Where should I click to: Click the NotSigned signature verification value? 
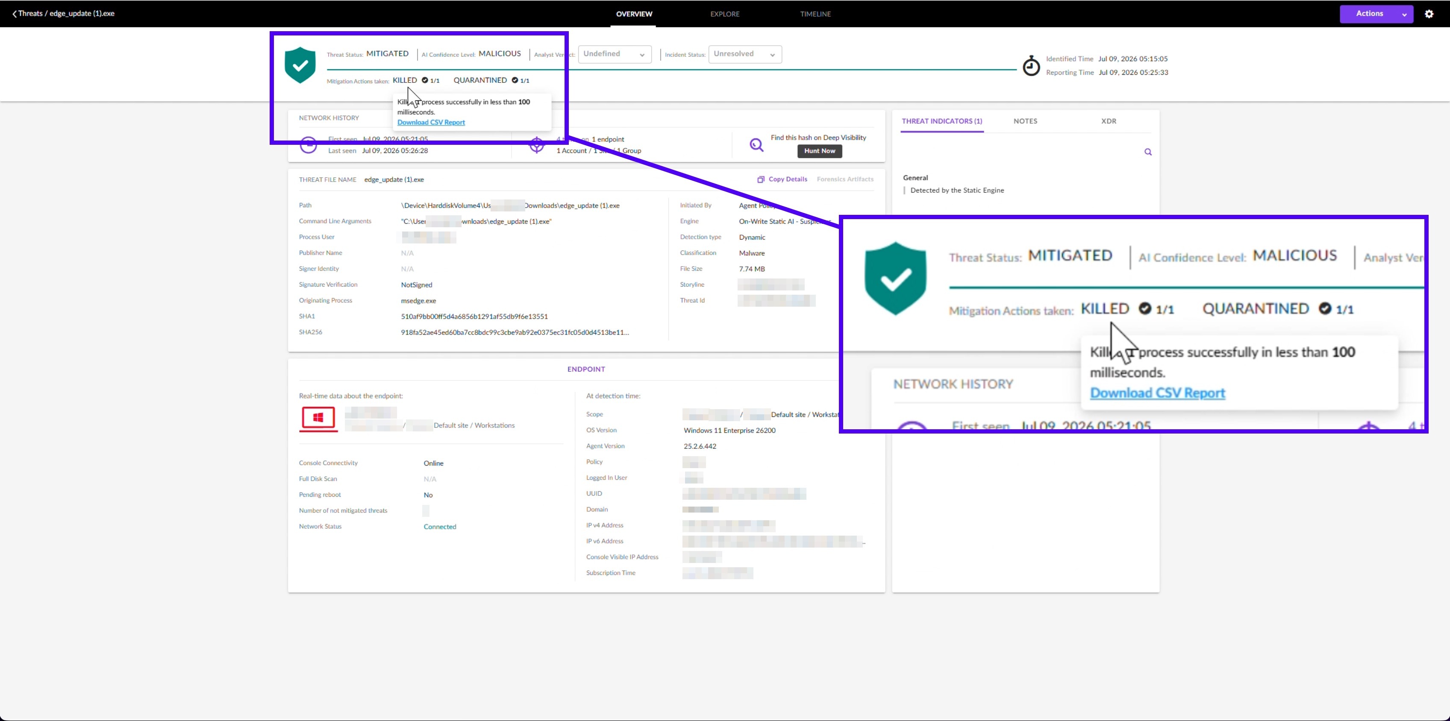(417, 285)
